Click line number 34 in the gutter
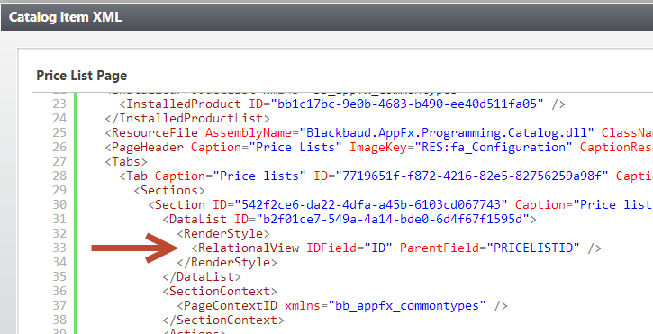This screenshot has width=653, height=334. click(x=59, y=262)
